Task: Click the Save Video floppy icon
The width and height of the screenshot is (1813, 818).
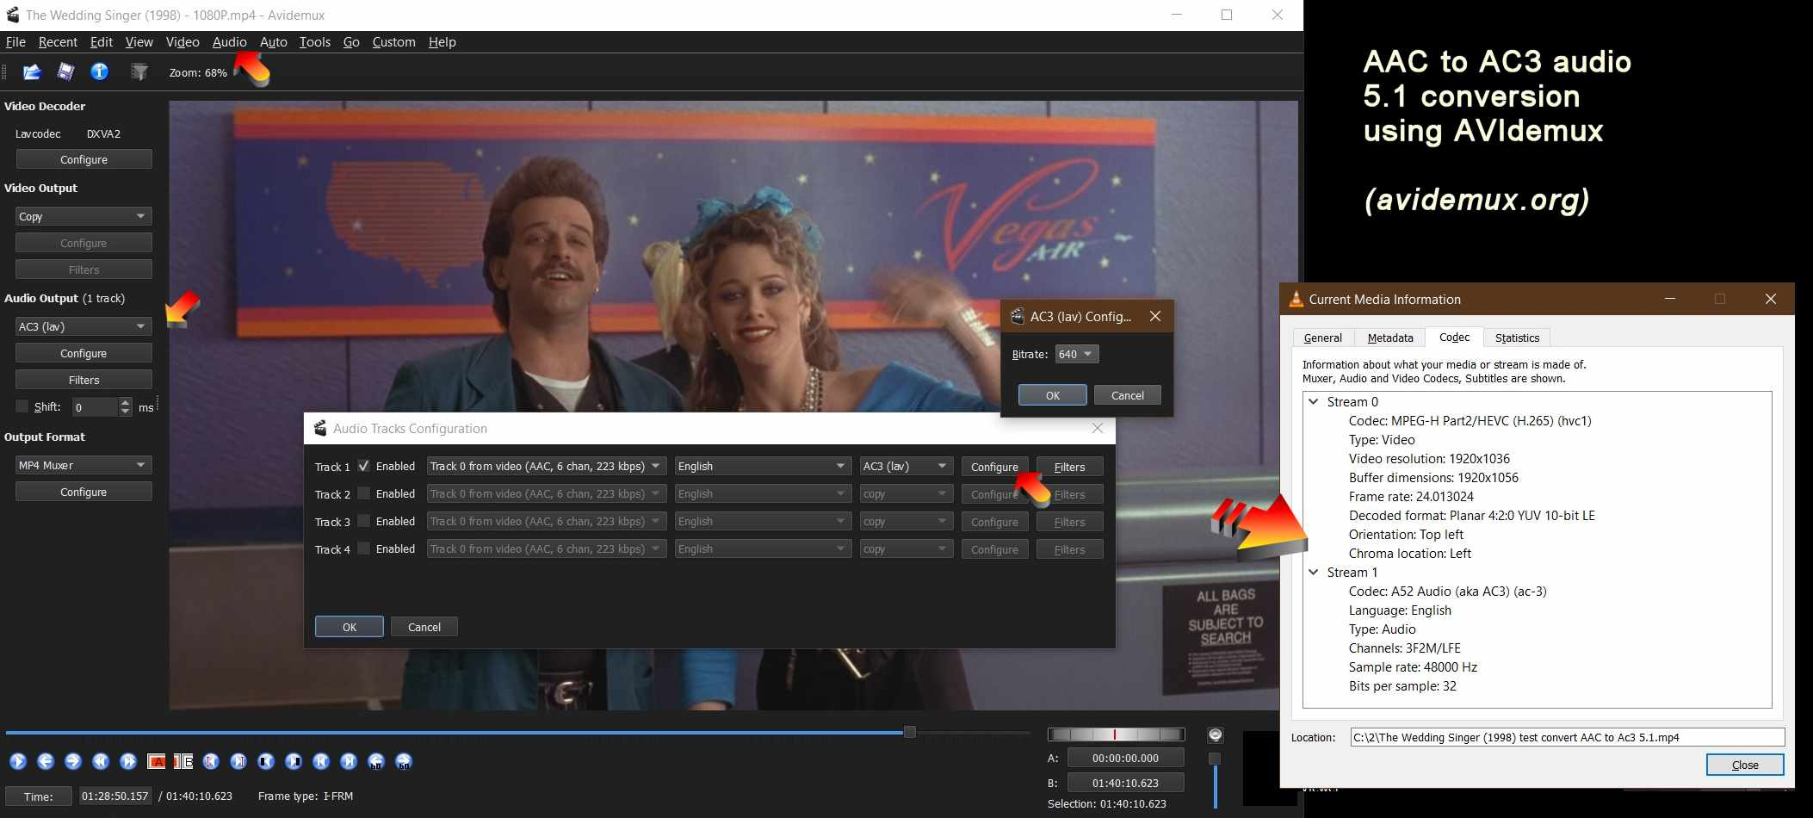Action: tap(65, 72)
